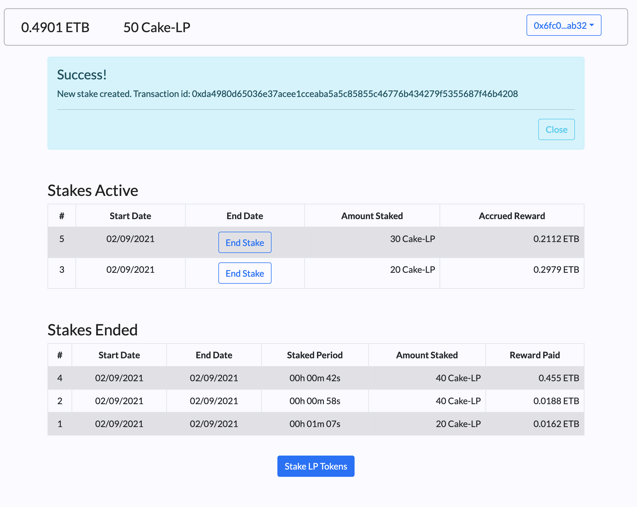Open the 0x6fc0...ab32 wallet dropdown
637x507 pixels.
click(563, 25)
